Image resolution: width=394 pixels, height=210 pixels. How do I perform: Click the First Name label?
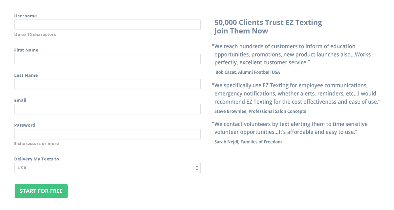pyautogui.click(x=26, y=50)
